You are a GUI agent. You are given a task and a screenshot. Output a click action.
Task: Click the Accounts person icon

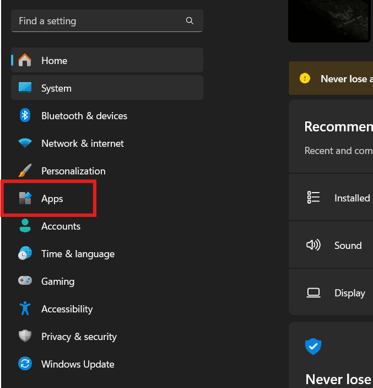click(x=25, y=226)
